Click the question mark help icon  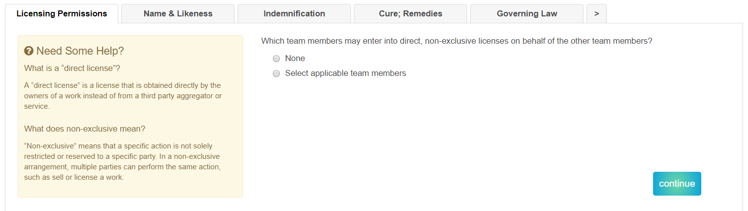point(29,51)
